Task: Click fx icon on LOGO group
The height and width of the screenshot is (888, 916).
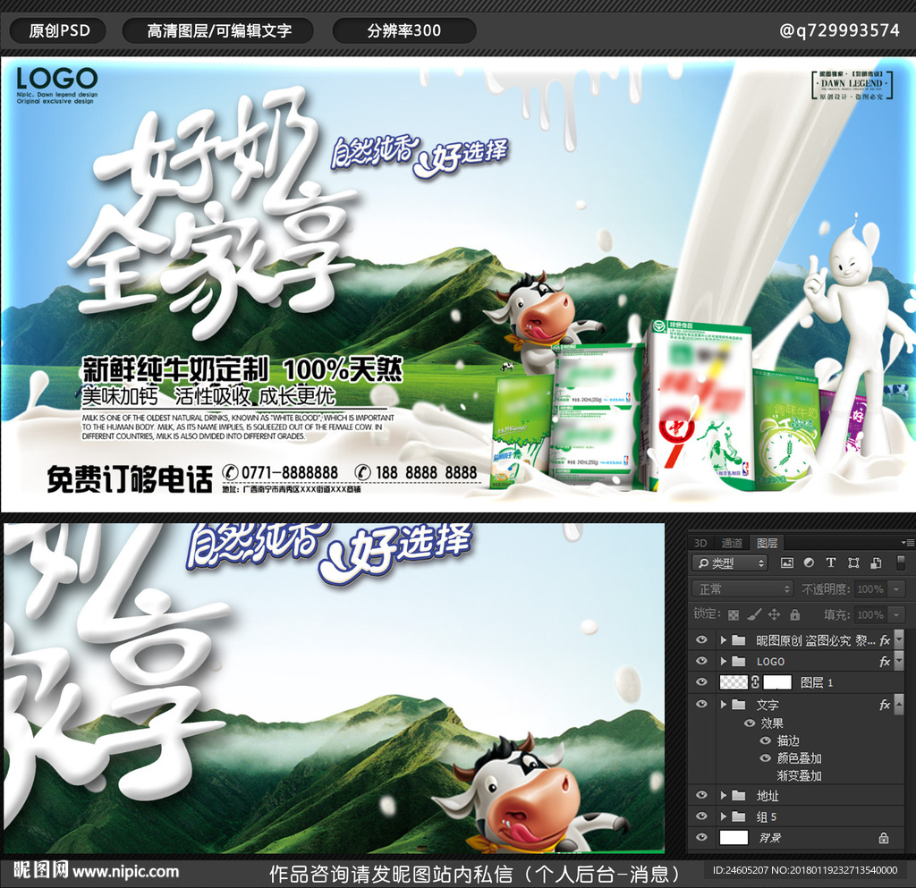Action: click(885, 662)
